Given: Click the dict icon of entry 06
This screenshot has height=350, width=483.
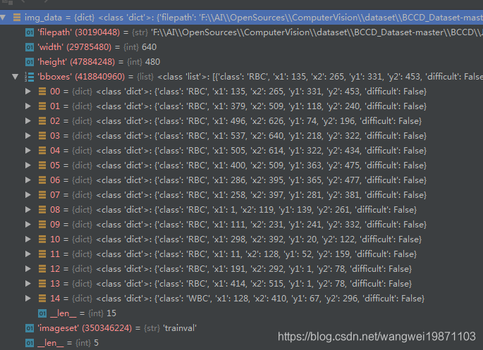Looking at the screenshot, I should [x=42, y=180].
